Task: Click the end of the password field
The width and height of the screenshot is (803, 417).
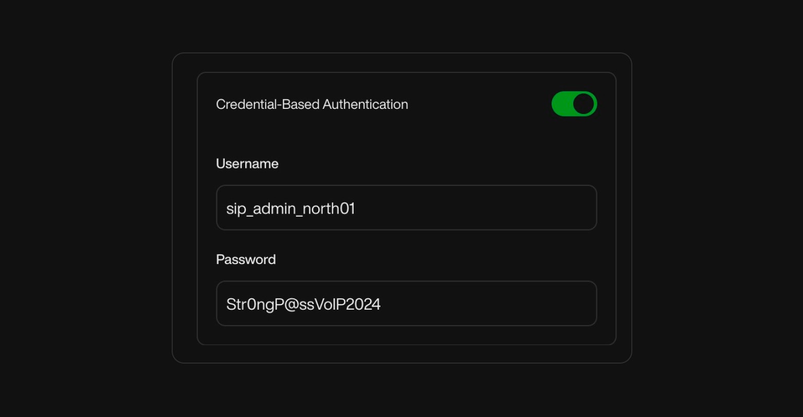Action: point(581,303)
